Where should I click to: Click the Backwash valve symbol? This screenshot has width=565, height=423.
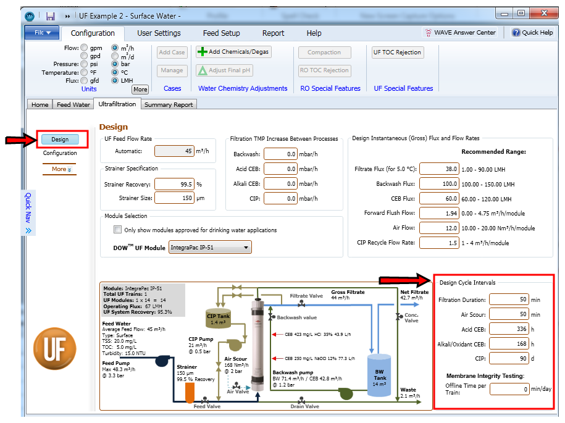coord(271,317)
